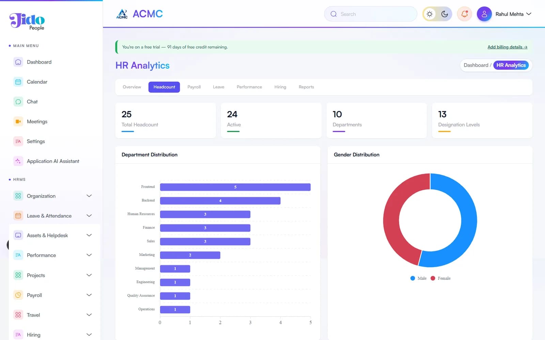This screenshot has height=340, width=545.
Task: Expand the Performance sidebar chevron
Action: [x=89, y=255]
